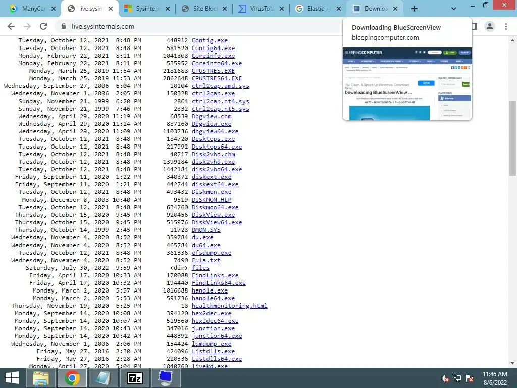Reload the live.sysinternals.com page
Image resolution: width=517 pixels, height=388 pixels.
tap(43, 26)
